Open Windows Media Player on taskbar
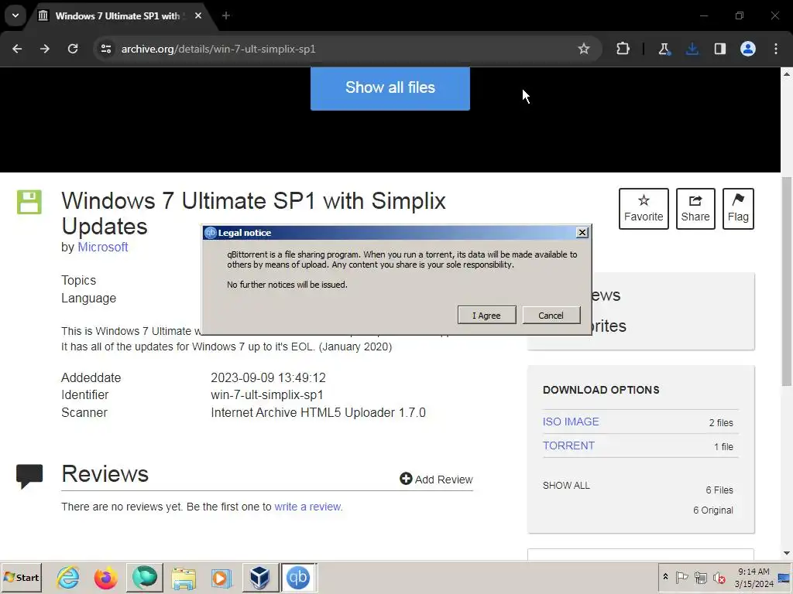Screen dimensions: 793x594 click(x=221, y=577)
